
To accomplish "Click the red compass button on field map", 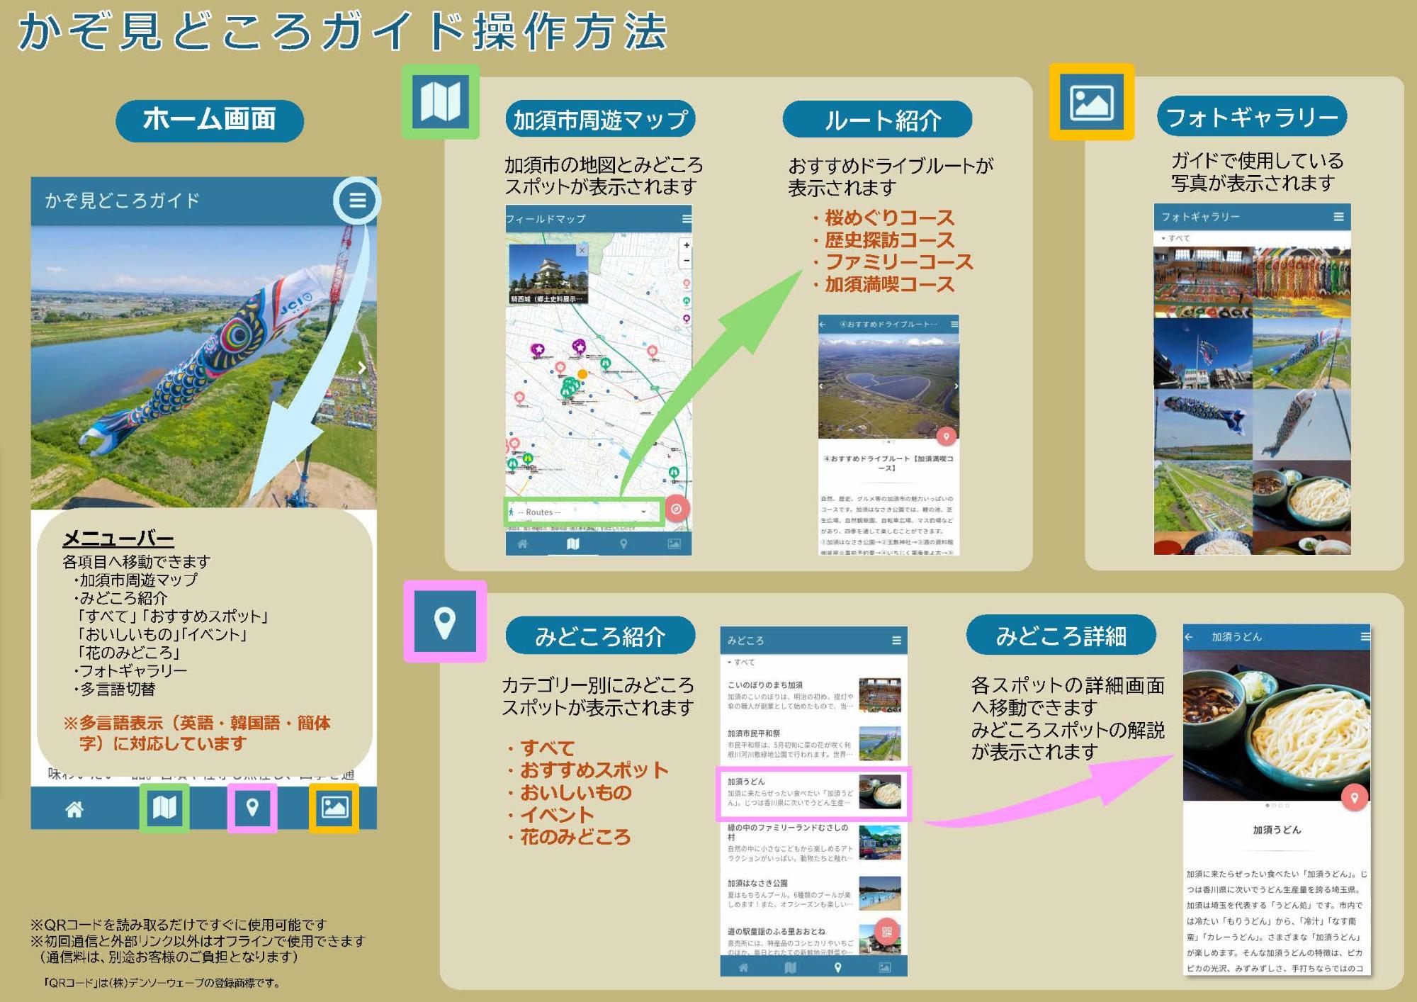I will [677, 509].
